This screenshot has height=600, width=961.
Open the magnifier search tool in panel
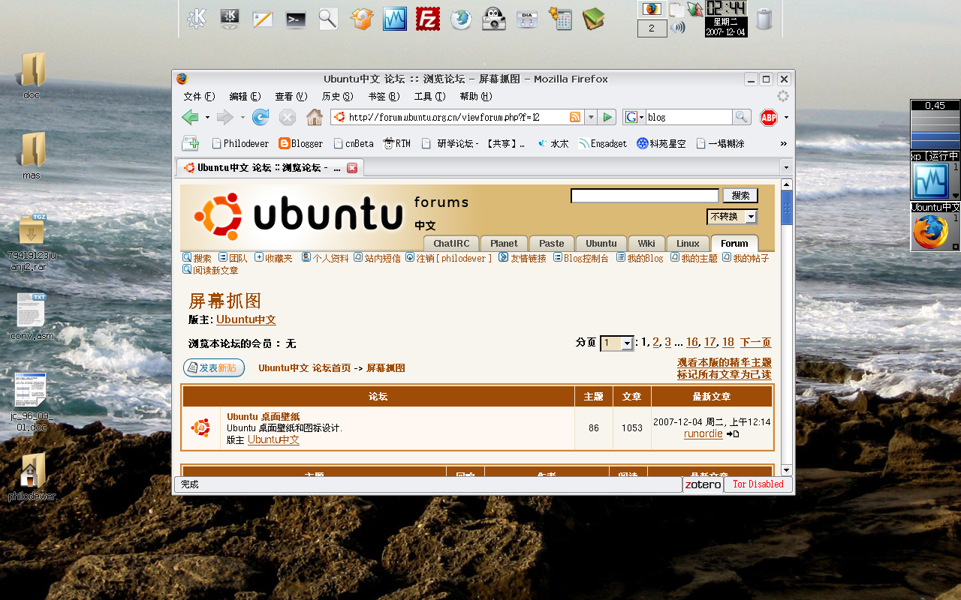pyautogui.click(x=328, y=19)
